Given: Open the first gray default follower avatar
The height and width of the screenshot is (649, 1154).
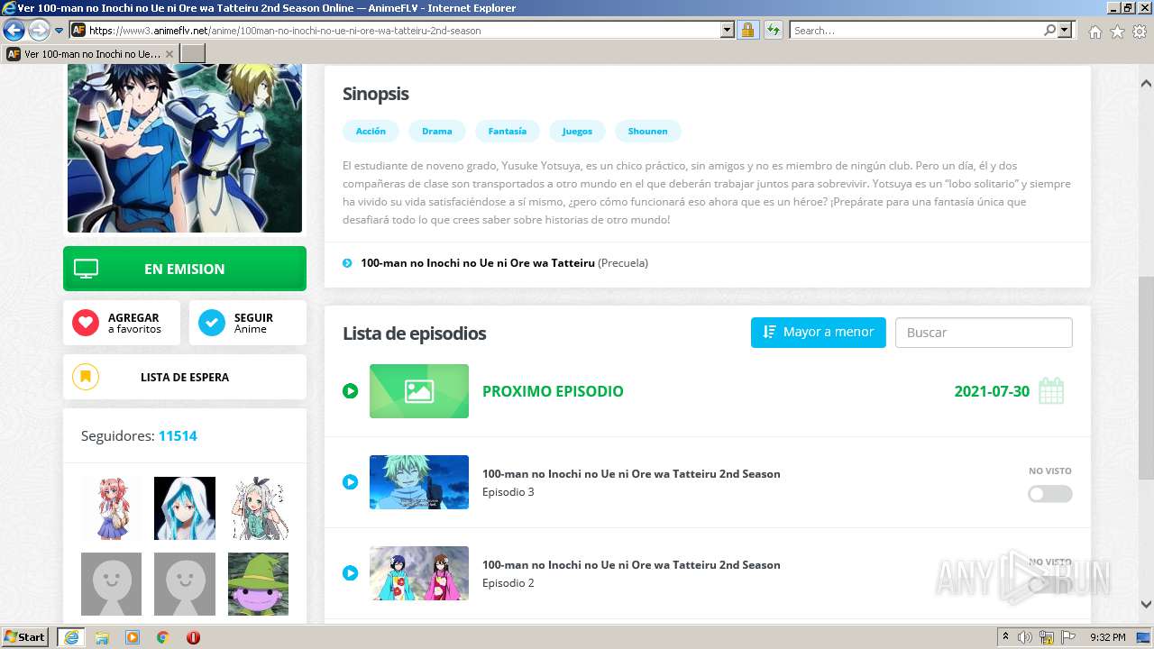Looking at the screenshot, I should 112,584.
